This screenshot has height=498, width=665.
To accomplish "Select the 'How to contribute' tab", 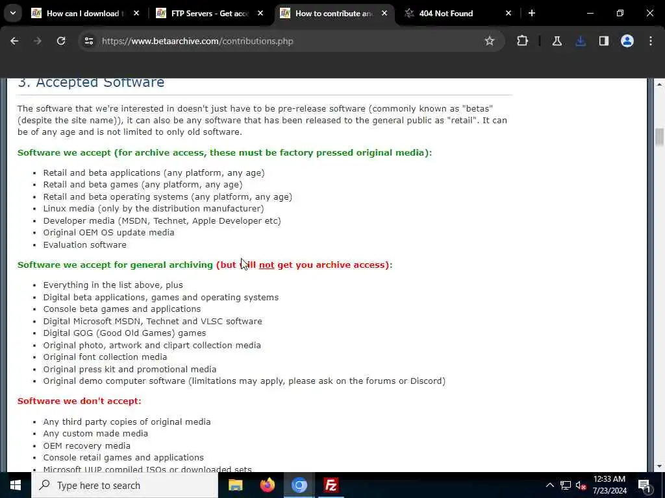I will point(334,14).
